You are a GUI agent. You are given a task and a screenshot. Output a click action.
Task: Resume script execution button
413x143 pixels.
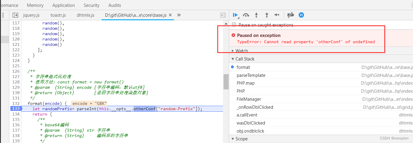[x=235, y=15]
